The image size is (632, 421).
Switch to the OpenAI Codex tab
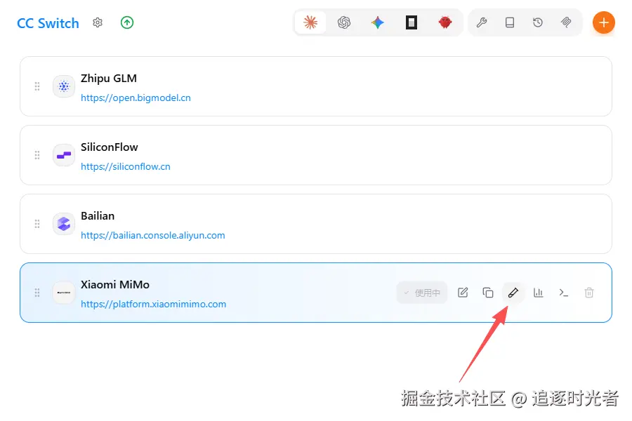coord(344,22)
